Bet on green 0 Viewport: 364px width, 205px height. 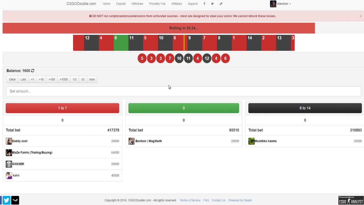(x=184, y=108)
